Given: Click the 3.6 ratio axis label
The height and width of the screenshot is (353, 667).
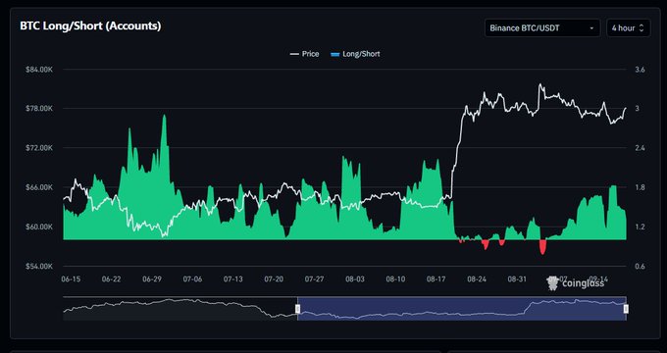Looking at the screenshot, I should pyautogui.click(x=640, y=70).
